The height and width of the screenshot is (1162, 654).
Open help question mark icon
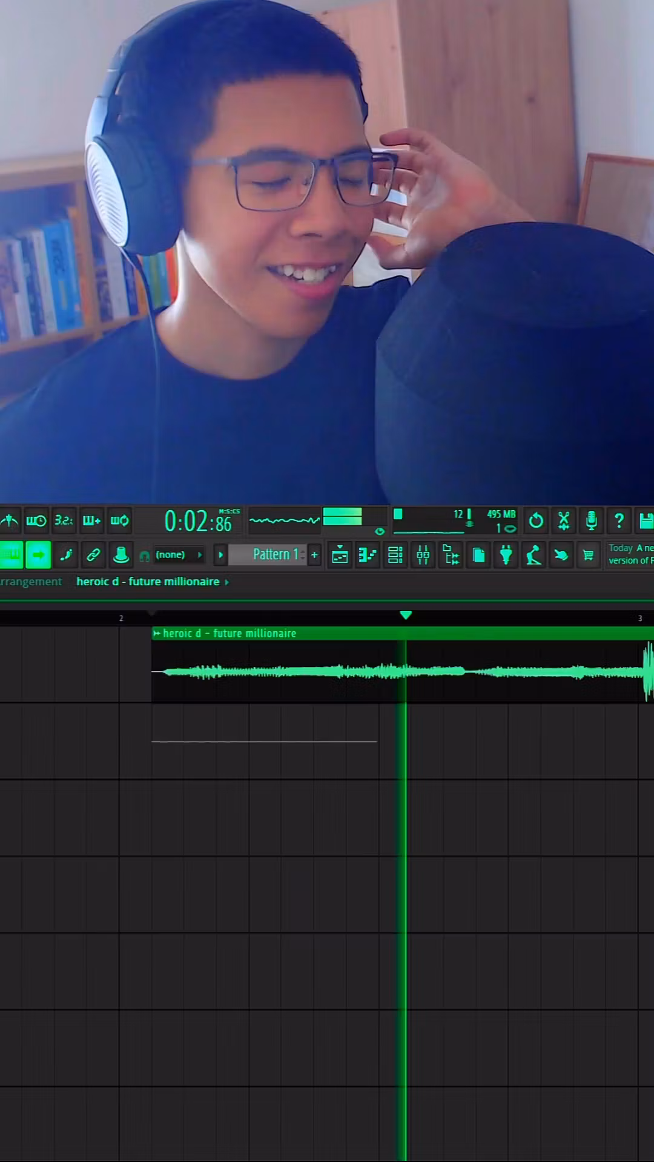[619, 520]
